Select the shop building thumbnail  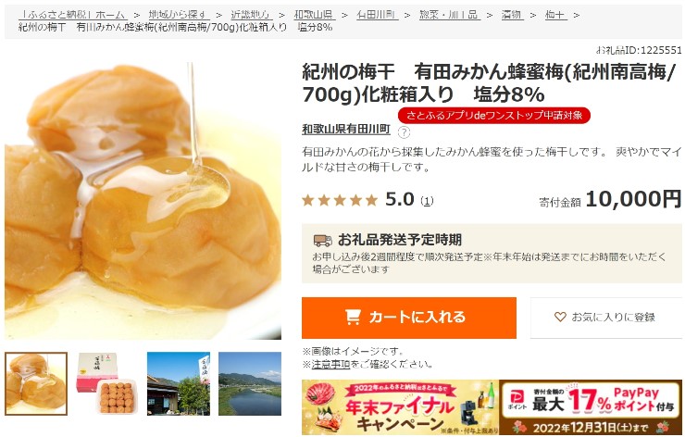coord(179,383)
